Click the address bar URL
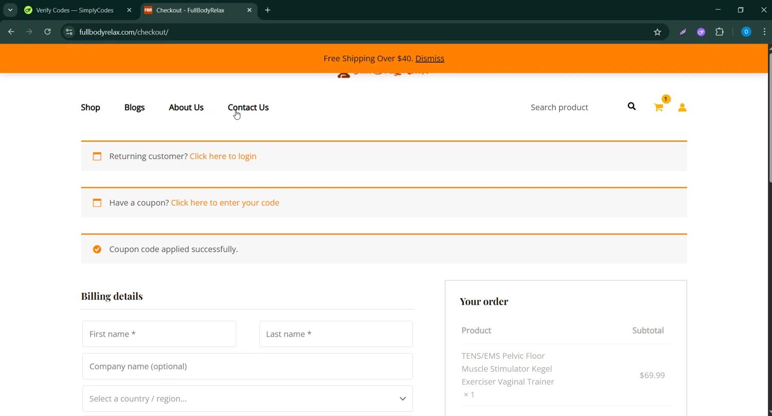The height and width of the screenshot is (416, 772). [x=124, y=32]
